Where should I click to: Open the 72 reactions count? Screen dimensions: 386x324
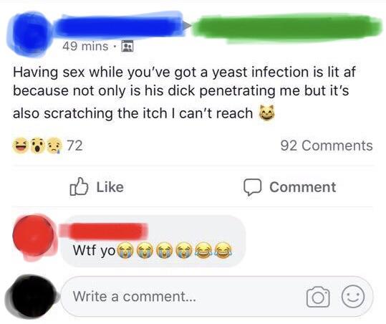click(x=74, y=146)
